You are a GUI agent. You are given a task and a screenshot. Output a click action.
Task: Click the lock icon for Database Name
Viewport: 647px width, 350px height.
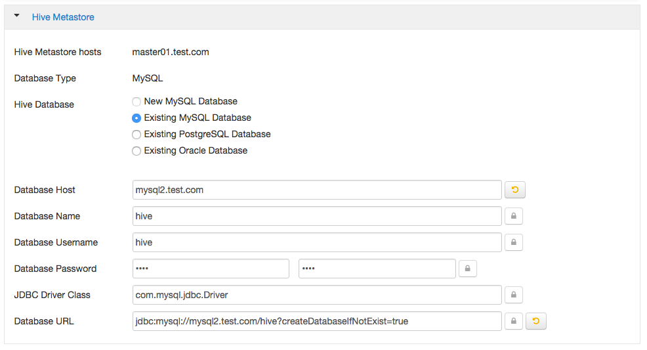click(x=514, y=216)
